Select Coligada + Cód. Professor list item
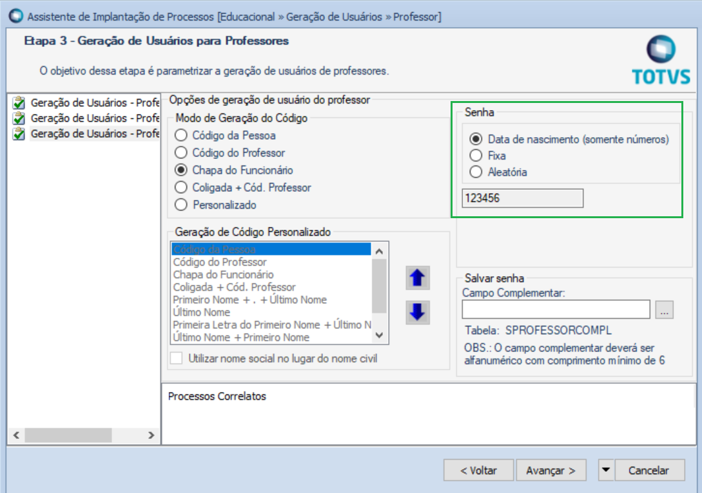702x493 pixels. coord(271,287)
